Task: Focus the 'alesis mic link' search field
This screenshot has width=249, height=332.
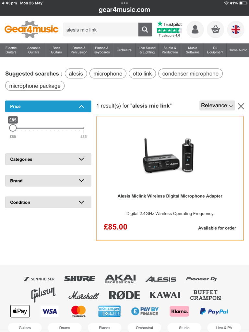Action: click(101, 30)
